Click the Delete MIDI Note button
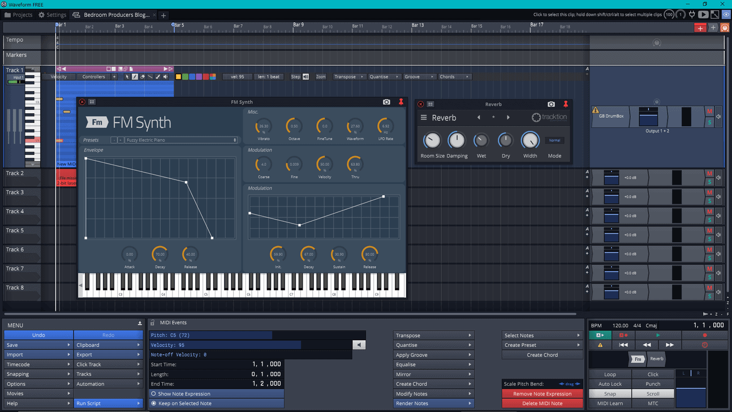732x412 pixels. click(542, 404)
